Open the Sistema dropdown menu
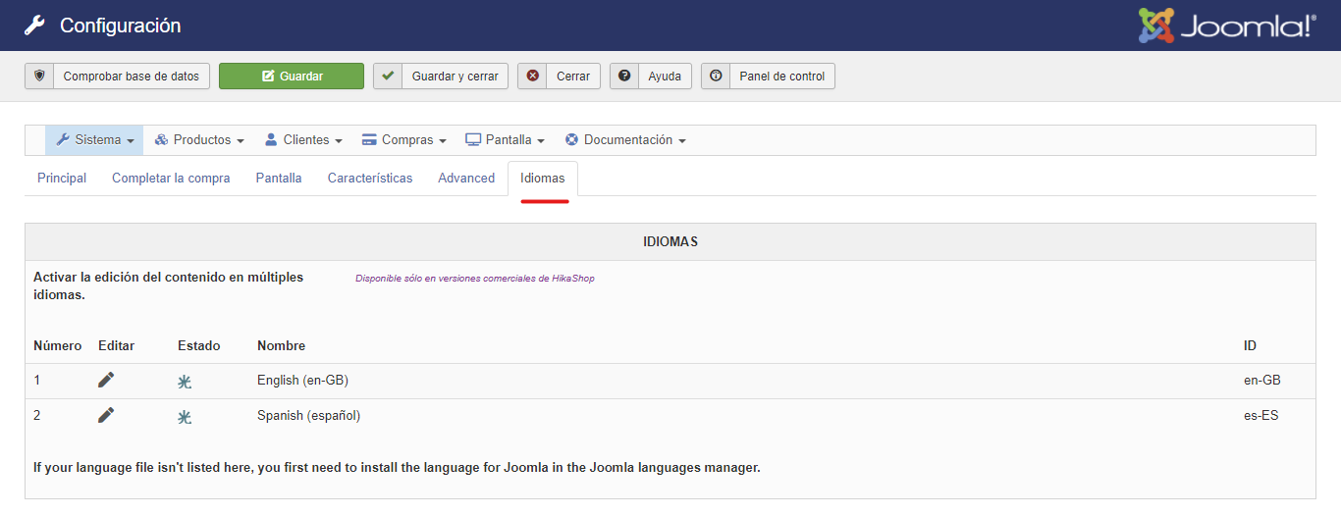Screen dimensions: 1341x516 [94, 140]
